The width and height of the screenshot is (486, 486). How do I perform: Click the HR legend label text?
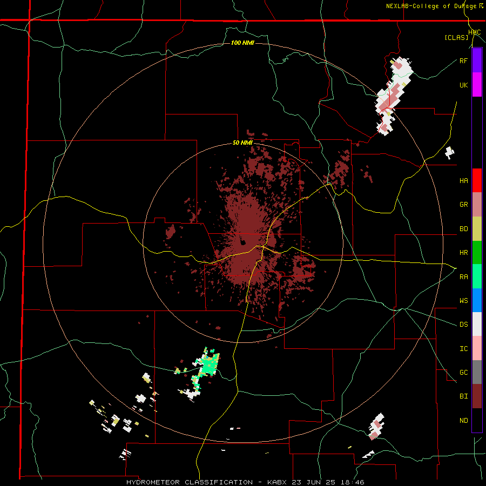click(x=463, y=253)
